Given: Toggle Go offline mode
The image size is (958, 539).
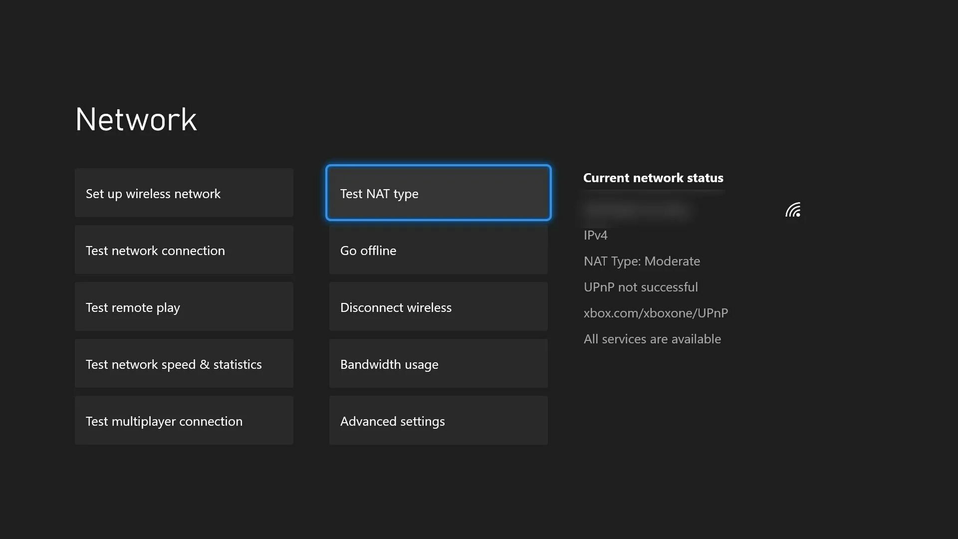Looking at the screenshot, I should point(438,250).
